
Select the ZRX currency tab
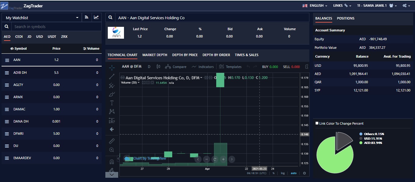click(64, 37)
